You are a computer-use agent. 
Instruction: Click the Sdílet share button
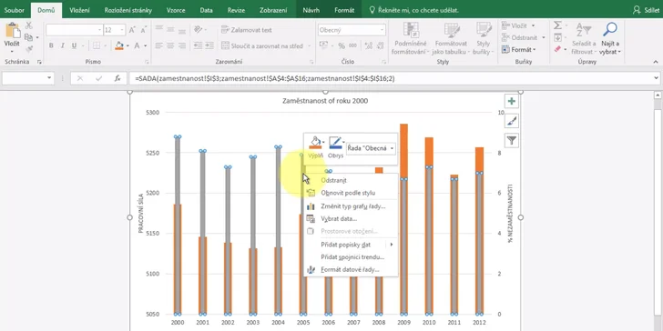point(647,10)
